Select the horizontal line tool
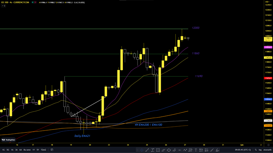This screenshot has width=273, height=153. [179, 150]
